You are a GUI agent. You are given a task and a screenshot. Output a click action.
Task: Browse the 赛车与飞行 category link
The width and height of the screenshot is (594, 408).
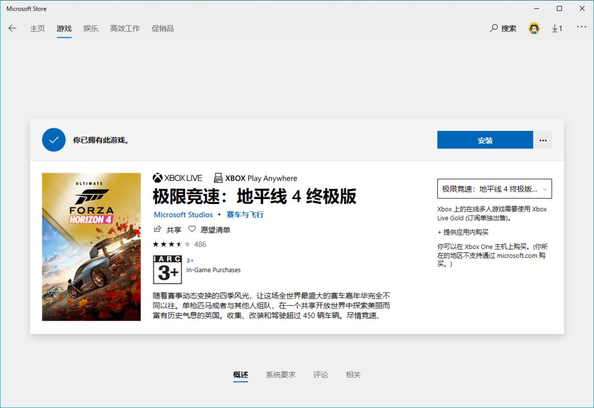(x=244, y=214)
